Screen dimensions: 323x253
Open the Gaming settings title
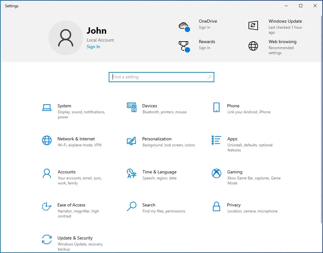pyautogui.click(x=235, y=172)
